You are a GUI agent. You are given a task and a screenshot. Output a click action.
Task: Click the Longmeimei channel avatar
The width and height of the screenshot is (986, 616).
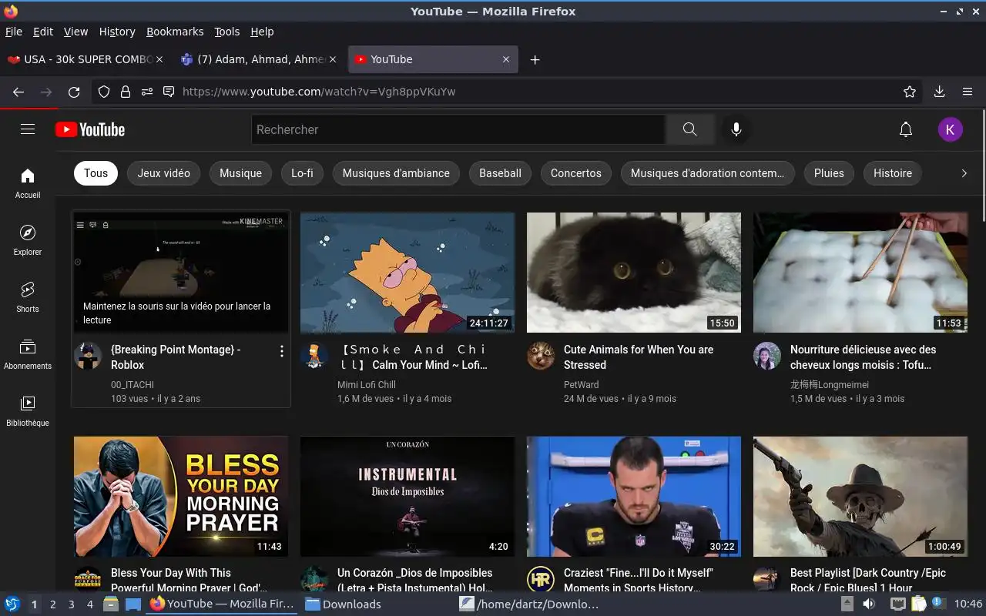767,356
